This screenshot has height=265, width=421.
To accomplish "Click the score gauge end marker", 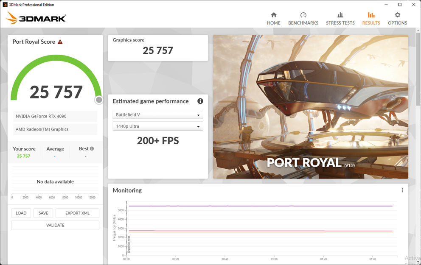I will click(x=99, y=100).
